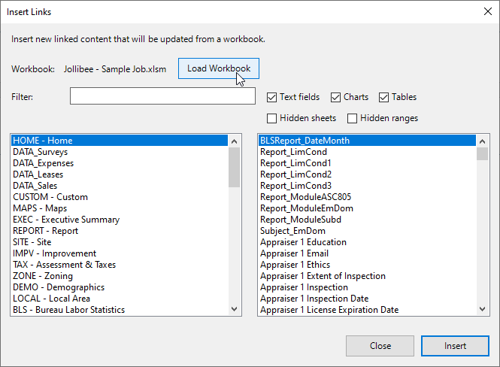Close the Insert Links dialog with X
Image resolution: width=500 pixels, height=367 pixels.
click(x=487, y=12)
